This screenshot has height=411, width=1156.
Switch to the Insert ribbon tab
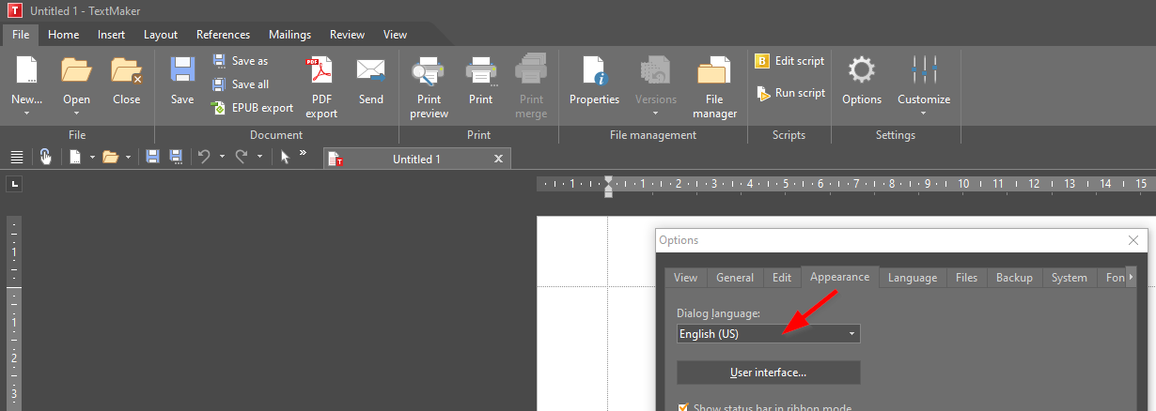111,35
